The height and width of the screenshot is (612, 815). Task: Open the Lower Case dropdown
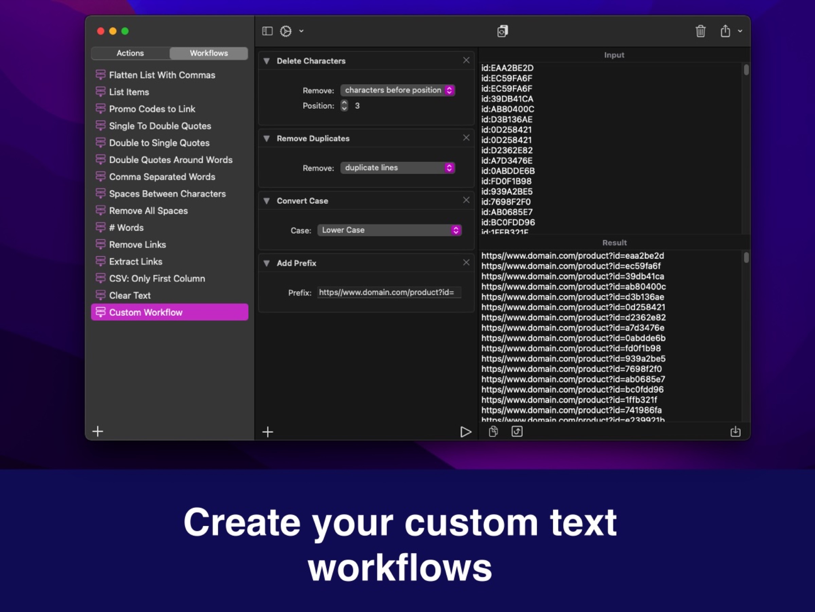click(x=389, y=230)
